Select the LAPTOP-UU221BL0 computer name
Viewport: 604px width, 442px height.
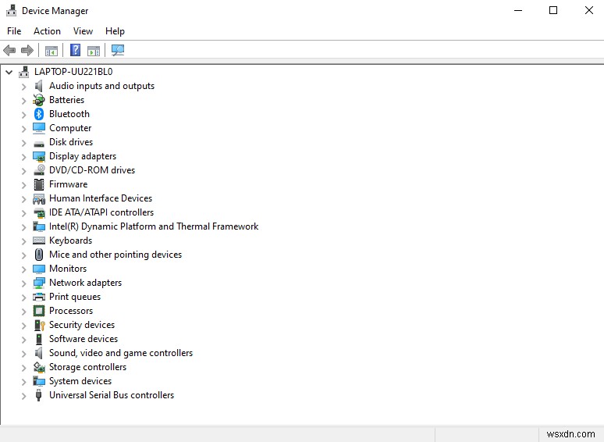click(x=73, y=72)
